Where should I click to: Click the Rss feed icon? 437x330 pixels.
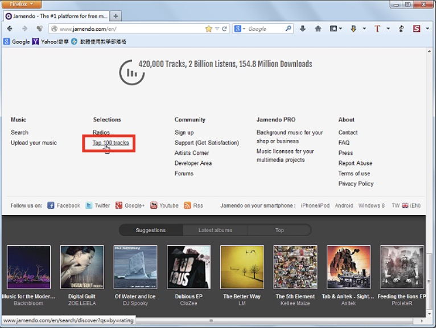(187, 206)
